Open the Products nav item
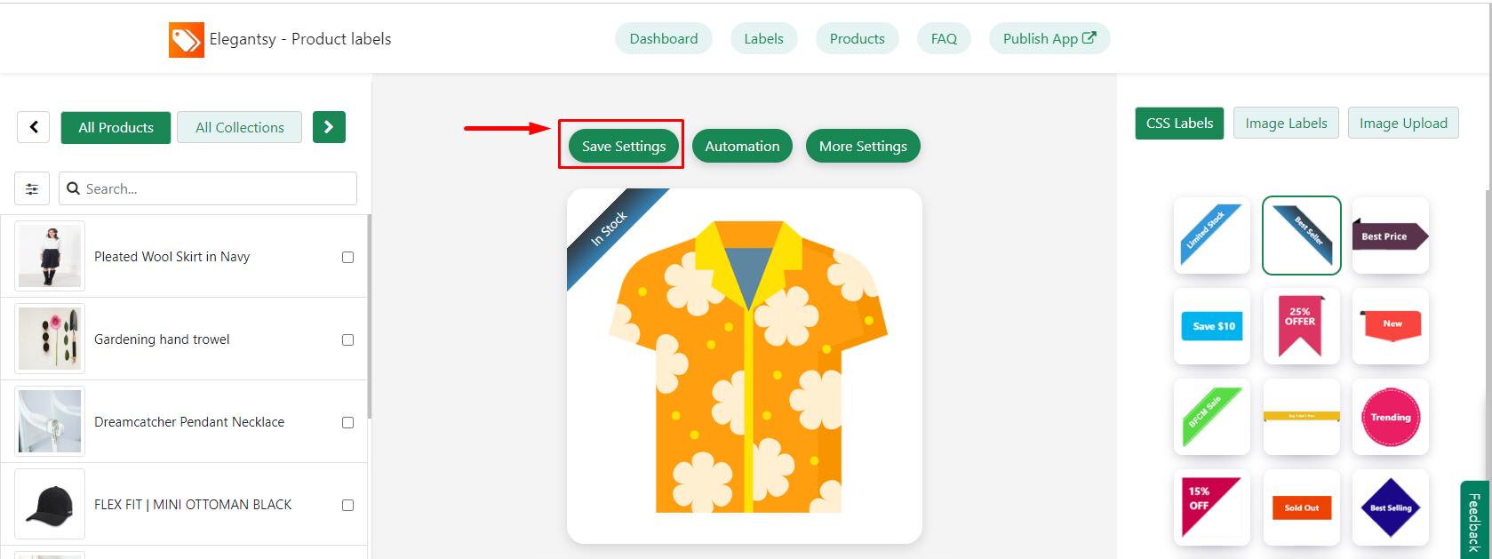The height and width of the screenshot is (559, 1492). (857, 38)
